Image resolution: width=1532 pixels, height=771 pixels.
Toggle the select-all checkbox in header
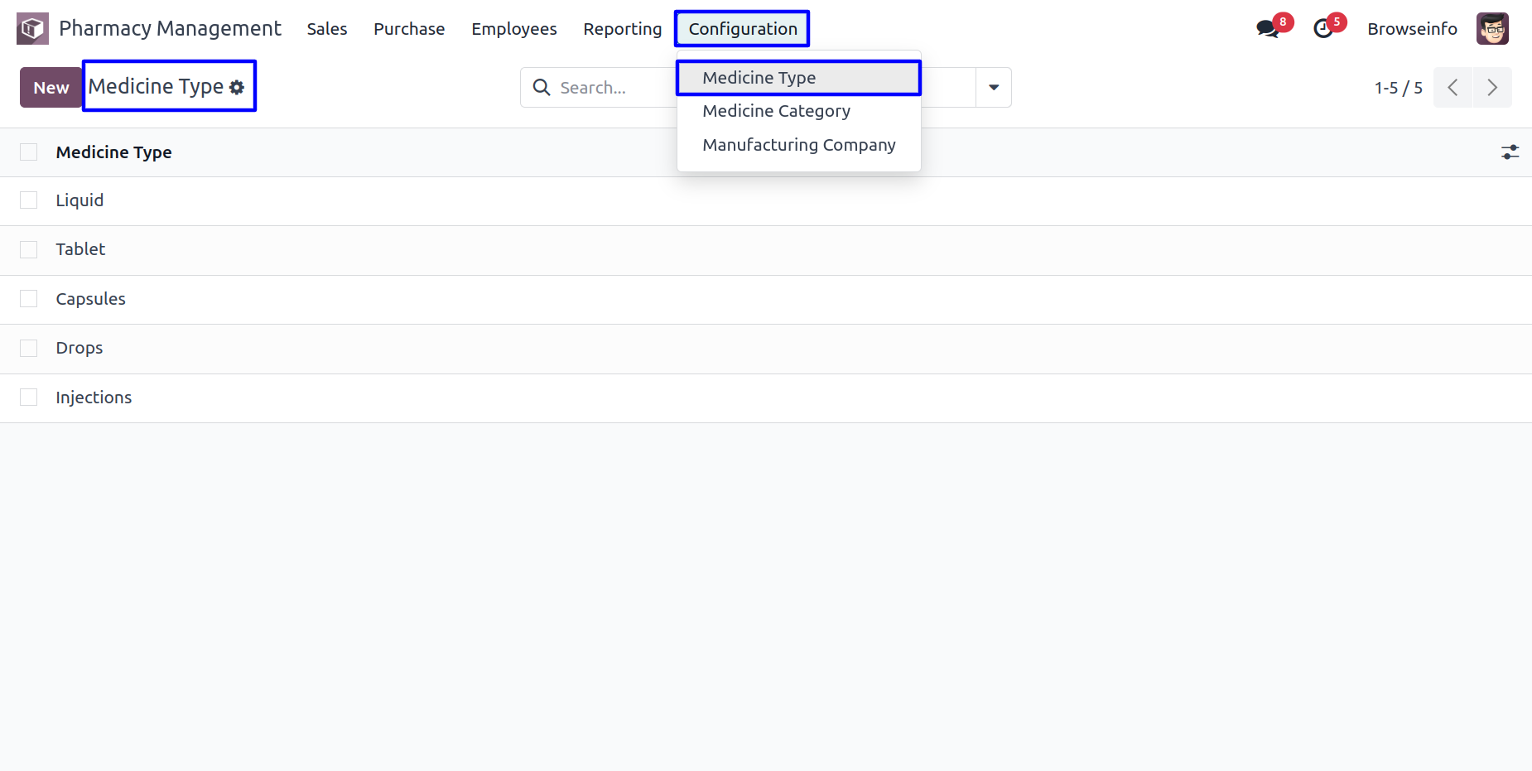tap(29, 152)
